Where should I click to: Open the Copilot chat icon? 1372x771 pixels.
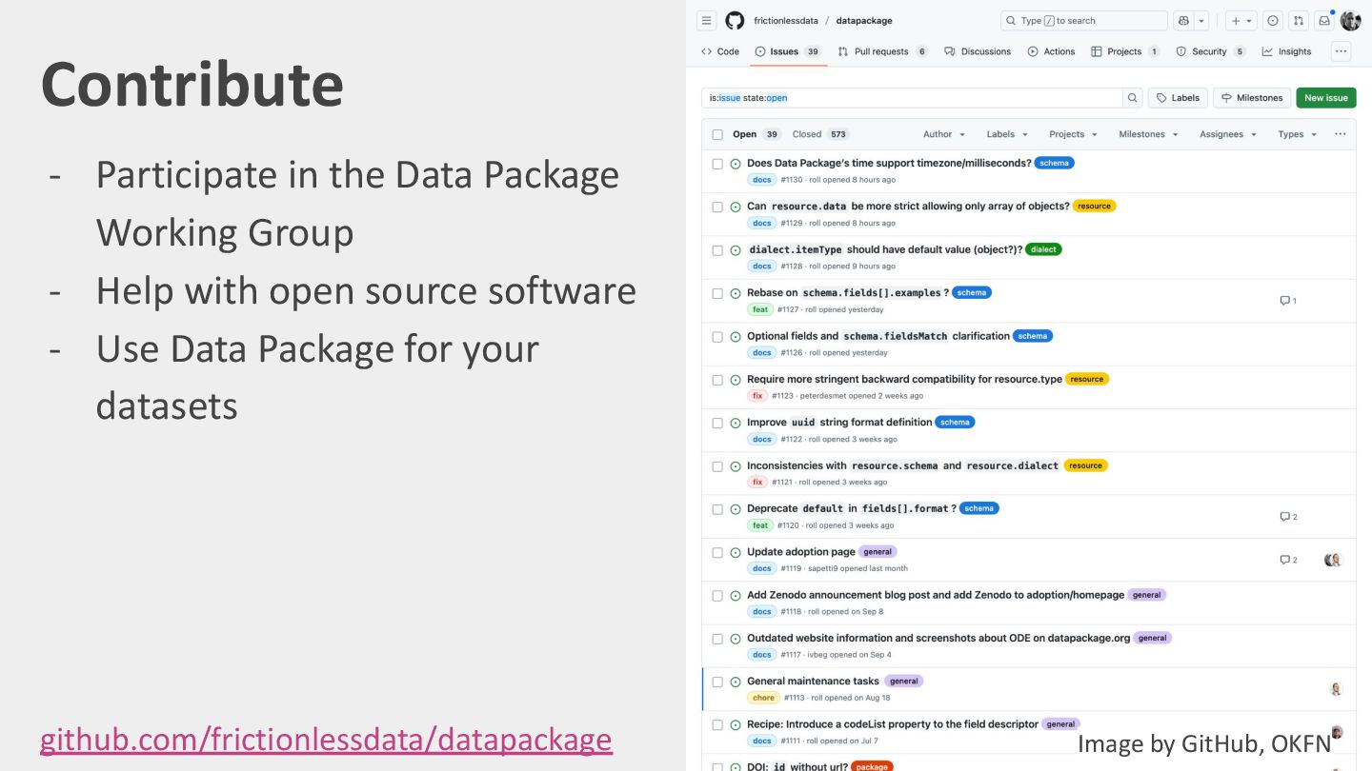(x=1183, y=20)
